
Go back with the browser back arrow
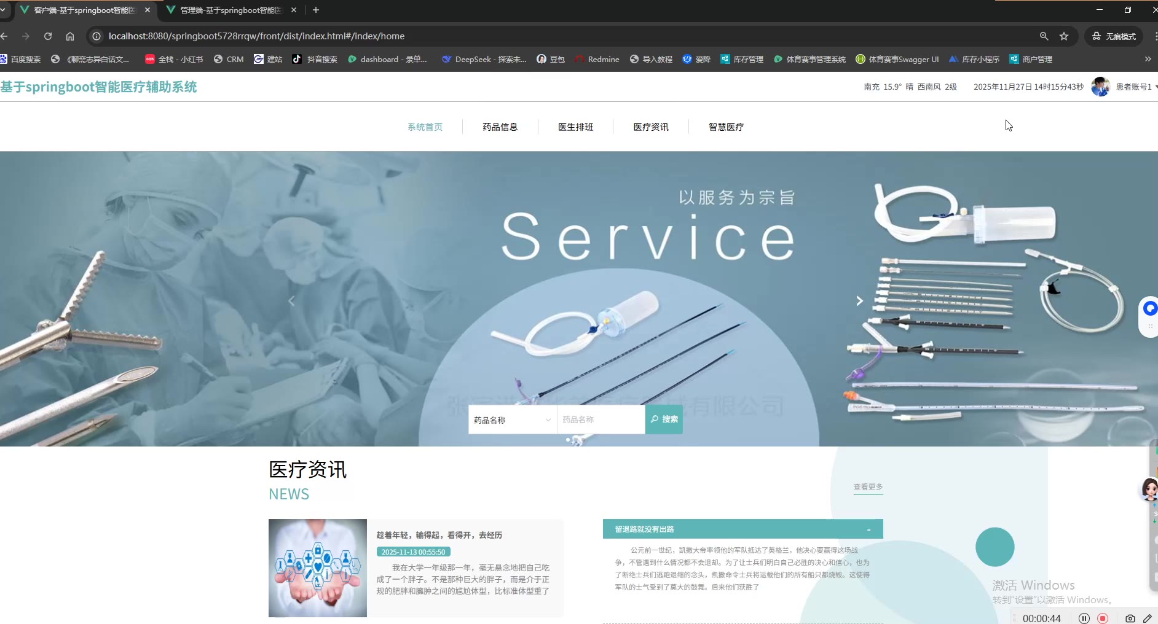(x=4, y=36)
